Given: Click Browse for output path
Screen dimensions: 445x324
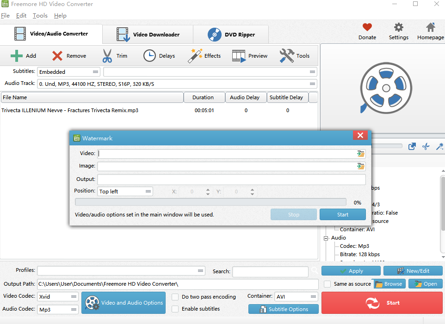Looking at the screenshot, I should [x=389, y=284].
